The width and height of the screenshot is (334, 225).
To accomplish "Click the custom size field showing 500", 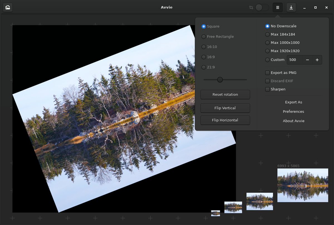I will (295, 60).
